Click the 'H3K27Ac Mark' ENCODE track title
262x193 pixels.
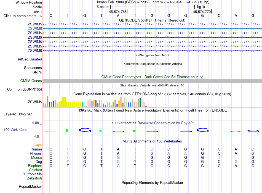[x=152, y=110]
